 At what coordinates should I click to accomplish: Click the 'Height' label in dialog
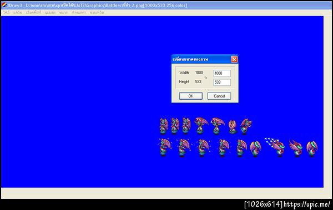[x=184, y=81]
